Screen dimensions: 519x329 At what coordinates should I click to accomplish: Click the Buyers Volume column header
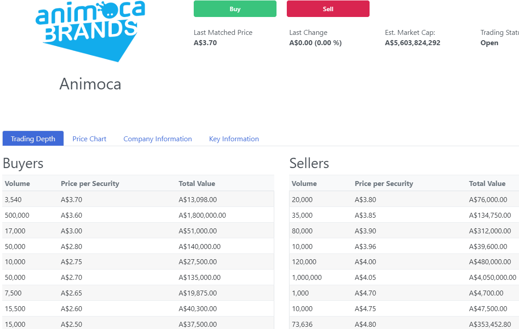click(17, 184)
